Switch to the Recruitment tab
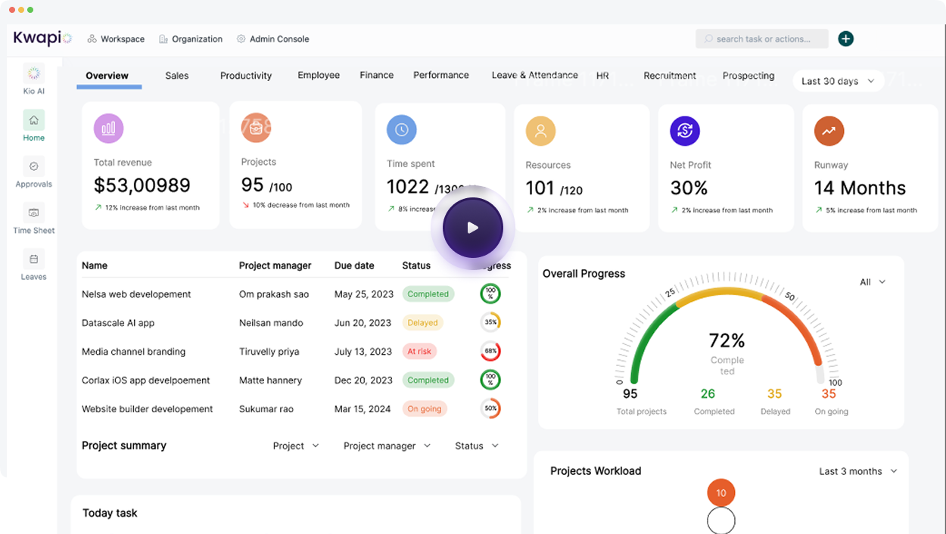Viewport: 946px width, 534px height. 670,76
